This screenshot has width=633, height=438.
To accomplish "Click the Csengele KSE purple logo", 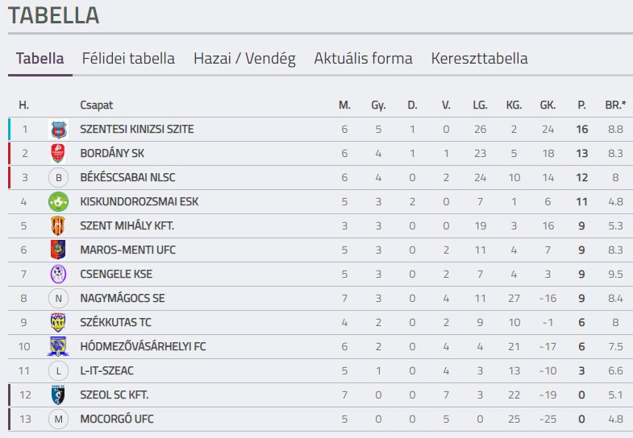I will point(59,274).
